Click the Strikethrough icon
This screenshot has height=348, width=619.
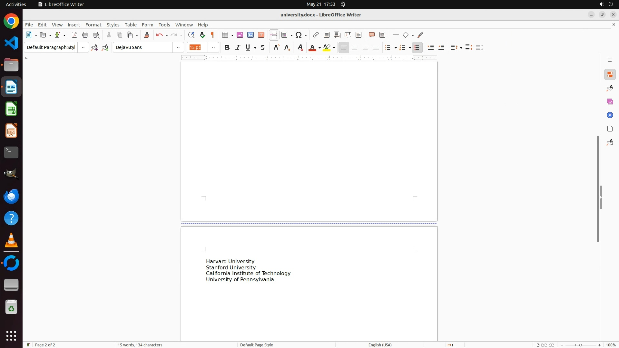pyautogui.click(x=263, y=48)
